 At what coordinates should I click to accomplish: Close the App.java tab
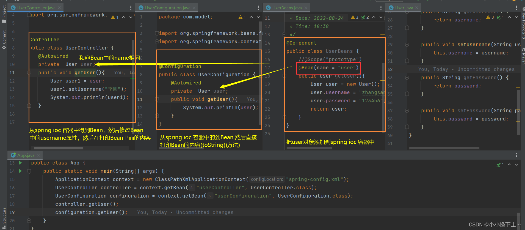(x=38, y=155)
